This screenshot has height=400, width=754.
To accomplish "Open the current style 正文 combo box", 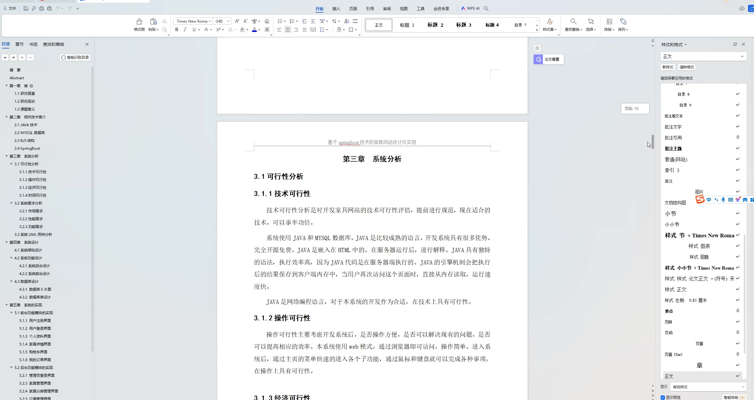I will [x=703, y=56].
